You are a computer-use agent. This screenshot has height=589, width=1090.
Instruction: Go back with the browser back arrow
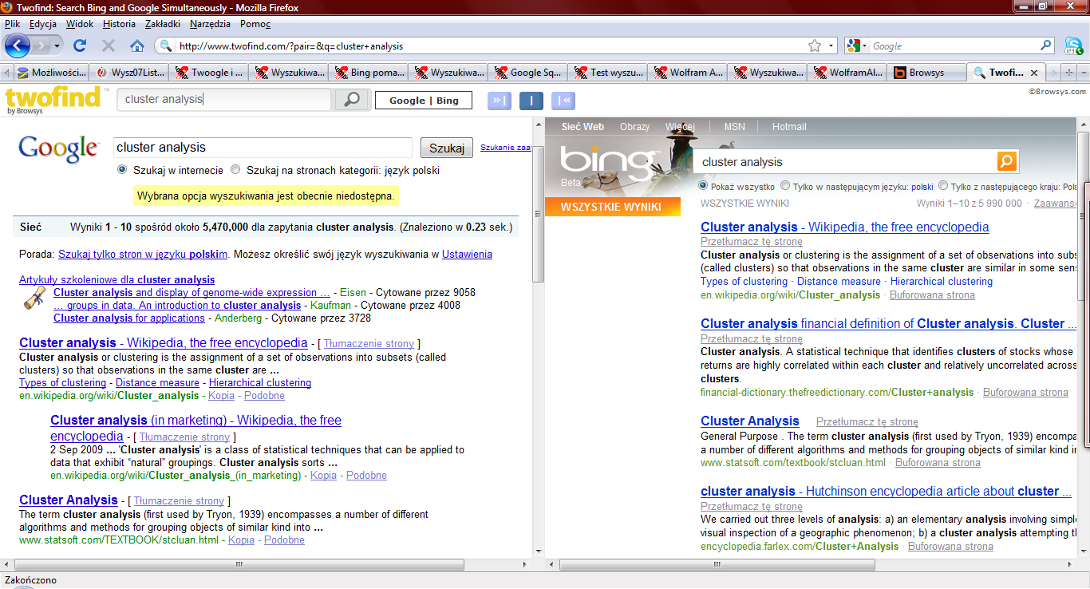(x=18, y=45)
